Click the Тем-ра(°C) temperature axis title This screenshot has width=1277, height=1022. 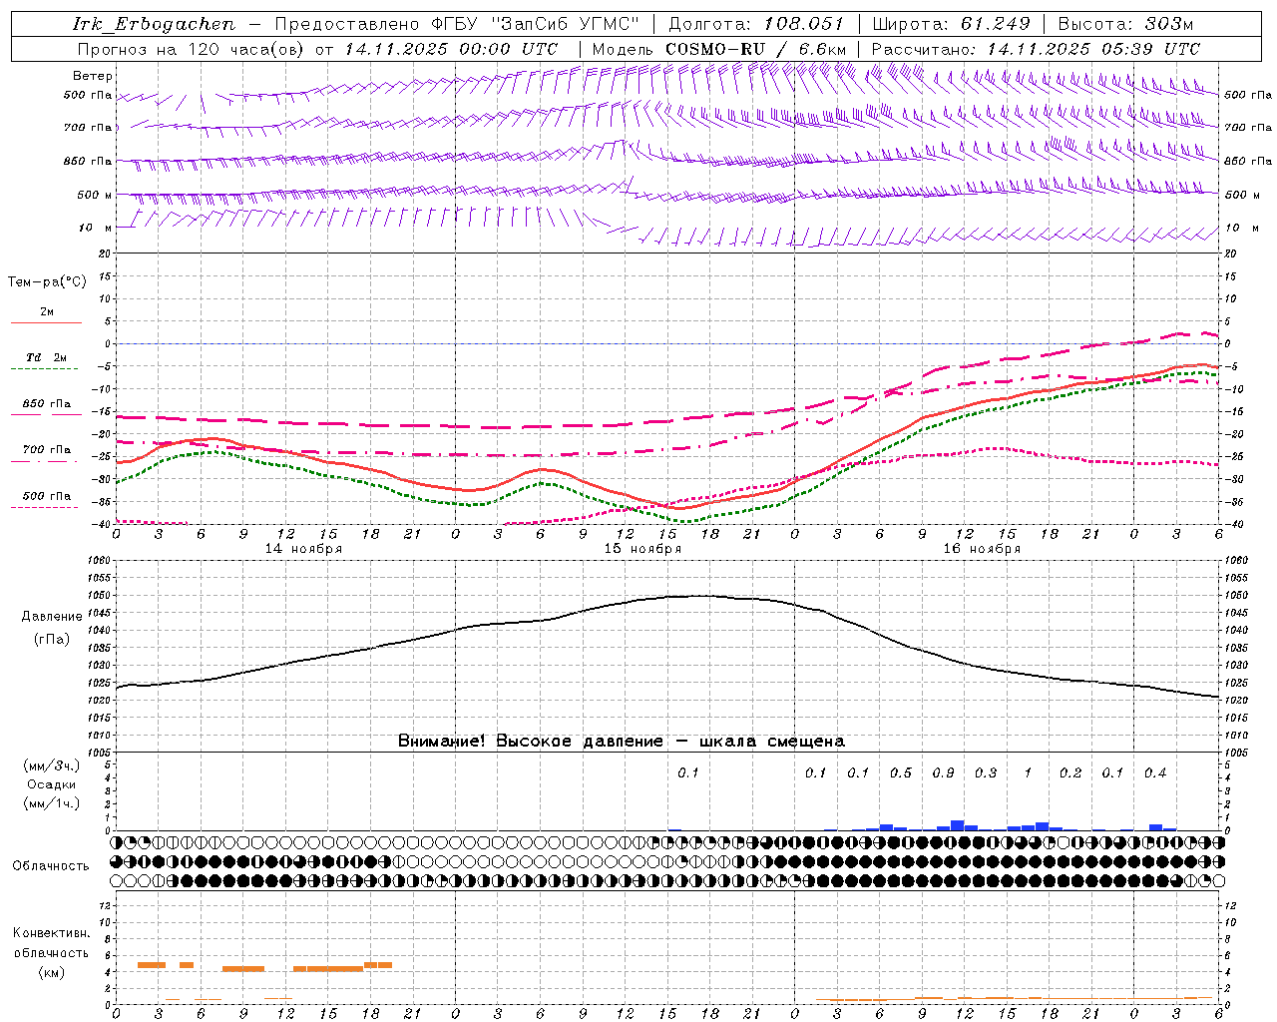(x=47, y=282)
